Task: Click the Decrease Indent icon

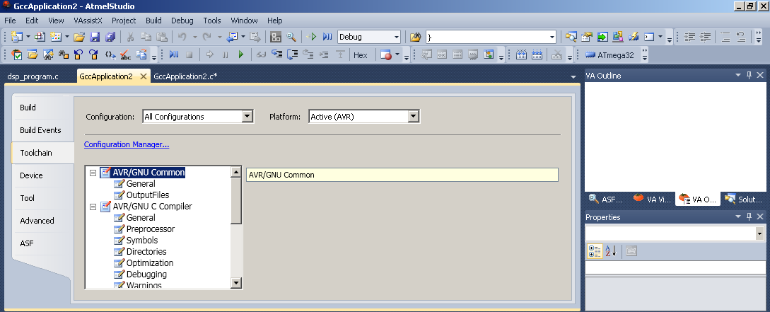Action: point(690,37)
